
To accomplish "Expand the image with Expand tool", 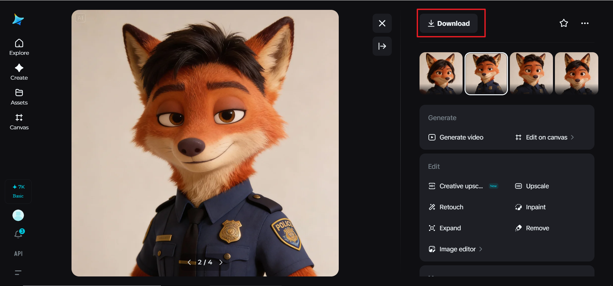I will point(445,228).
